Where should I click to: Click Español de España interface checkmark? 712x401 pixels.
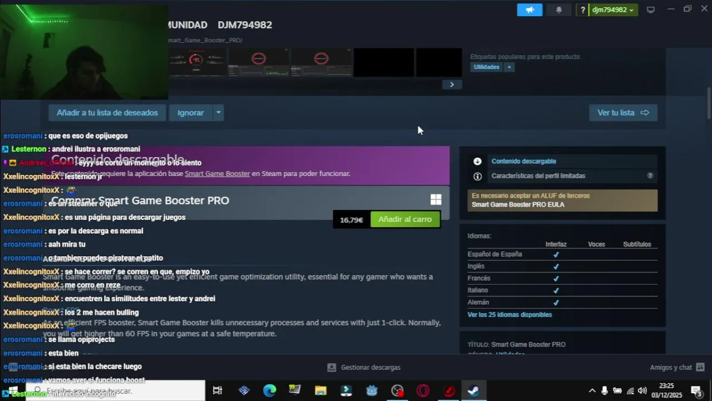[556, 255]
